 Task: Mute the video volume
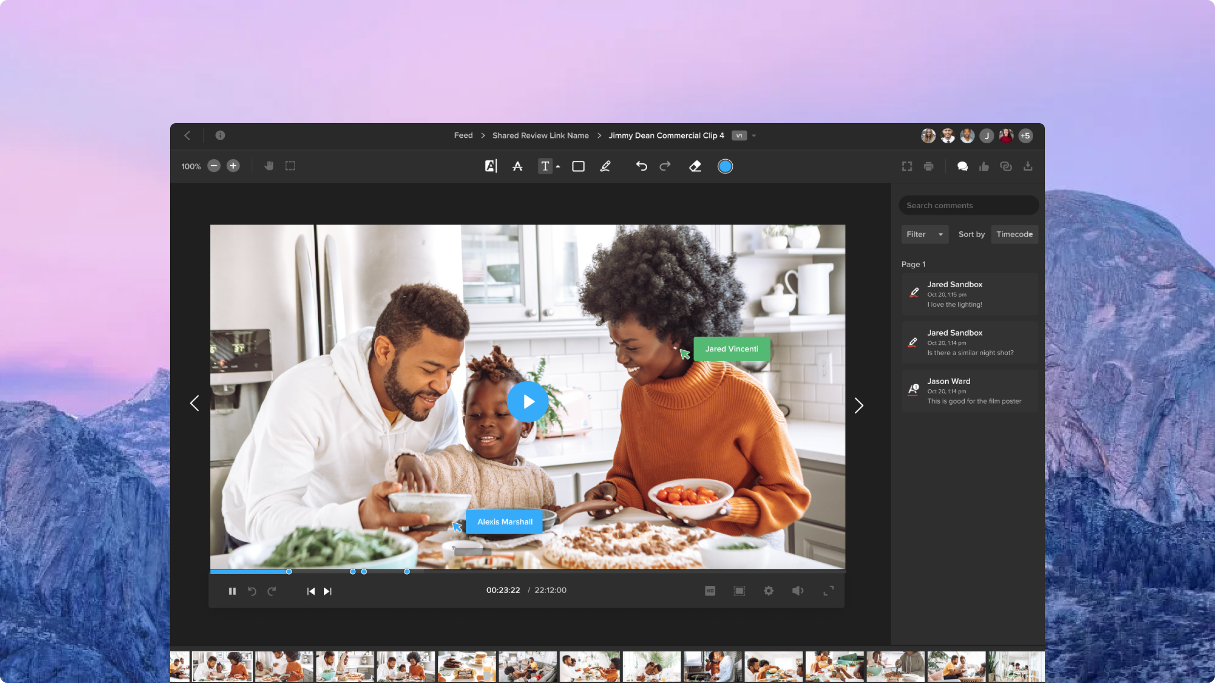(x=797, y=591)
